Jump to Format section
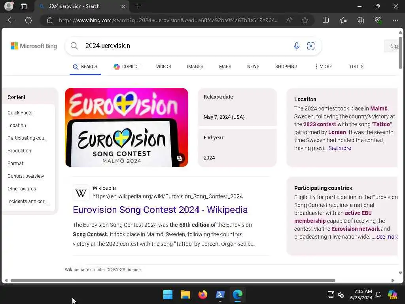Image resolution: width=405 pixels, height=304 pixels. point(15,163)
